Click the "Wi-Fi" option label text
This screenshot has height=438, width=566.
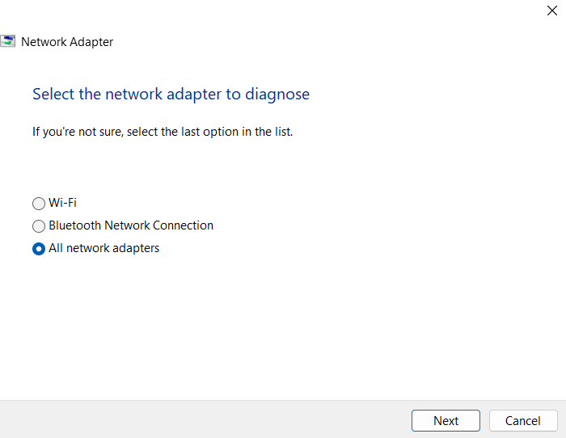click(62, 203)
